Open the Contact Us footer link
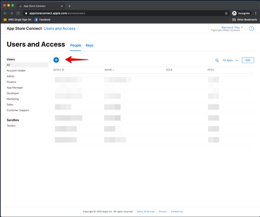 tap(177, 212)
